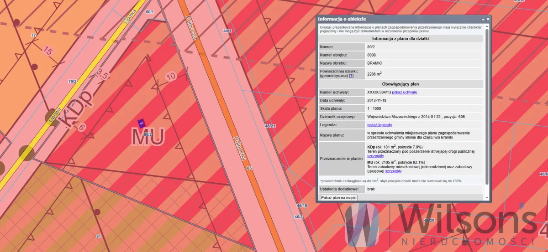Click the value 0008 in Numer obrębu row
The width and height of the screenshot is (548, 252).
click(x=372, y=55)
